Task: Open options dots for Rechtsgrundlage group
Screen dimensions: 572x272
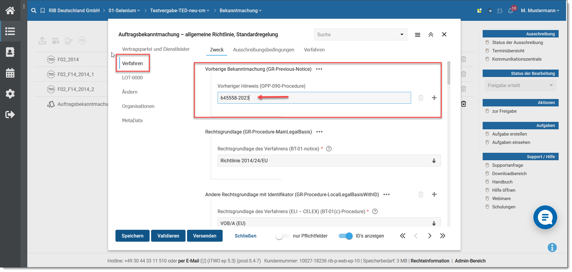Action: tap(319, 132)
